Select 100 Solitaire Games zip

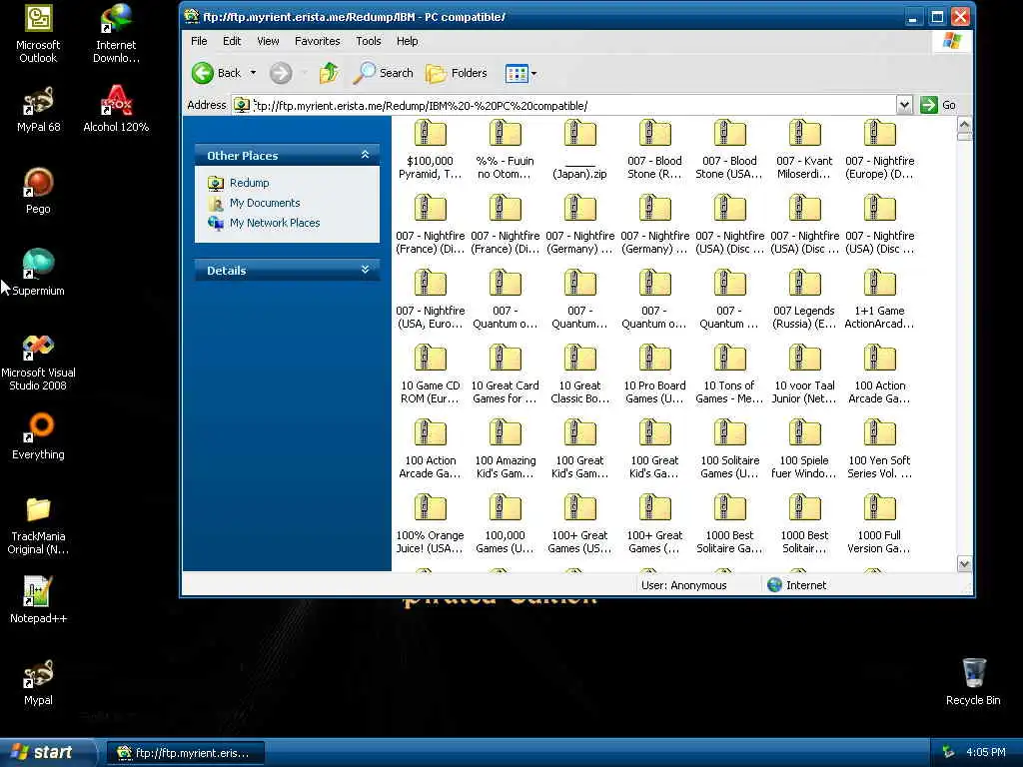pyautogui.click(x=729, y=449)
